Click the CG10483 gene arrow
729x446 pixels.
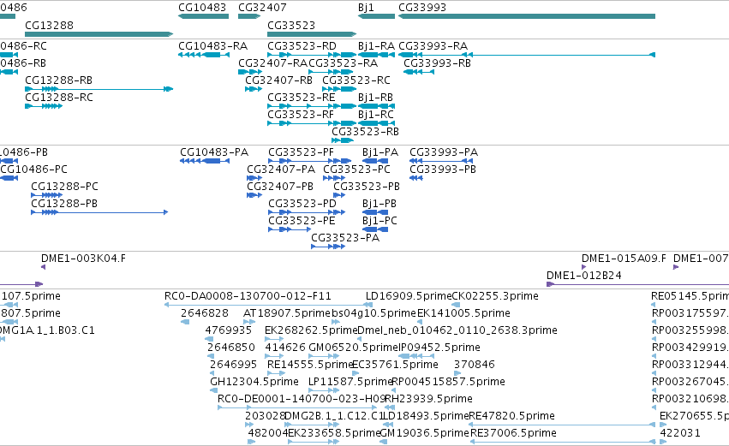click(203, 16)
